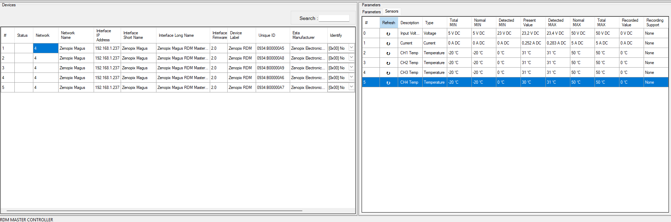Select the CH4 Temp description cell
The image size is (671, 222).
pyautogui.click(x=410, y=82)
